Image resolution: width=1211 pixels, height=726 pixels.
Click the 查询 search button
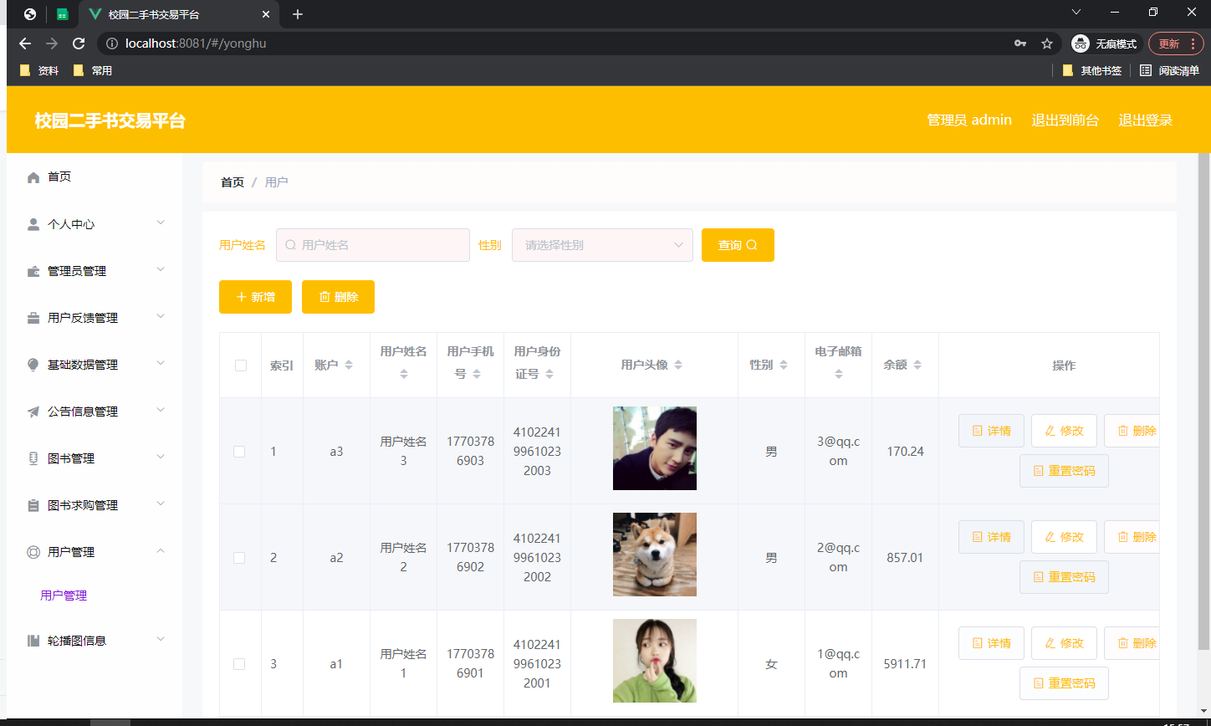(x=738, y=245)
